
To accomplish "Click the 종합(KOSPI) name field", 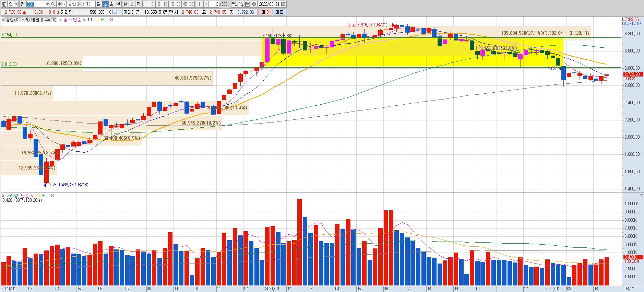I will coord(81,4).
